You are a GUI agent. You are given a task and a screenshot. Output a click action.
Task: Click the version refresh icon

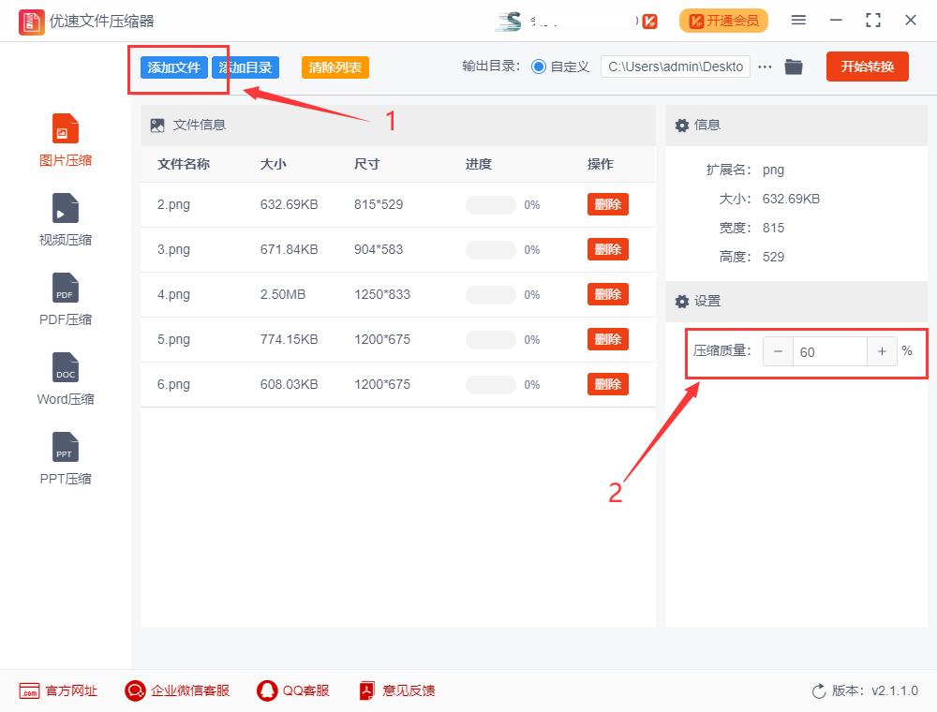point(816,690)
